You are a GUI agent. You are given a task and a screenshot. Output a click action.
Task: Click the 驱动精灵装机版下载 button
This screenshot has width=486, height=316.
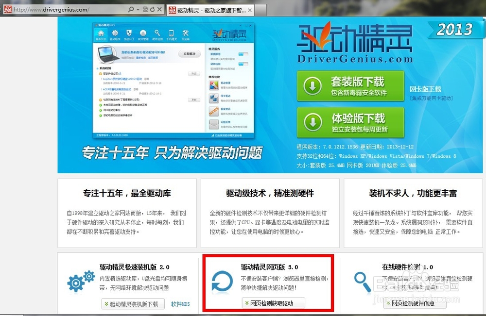(133, 304)
